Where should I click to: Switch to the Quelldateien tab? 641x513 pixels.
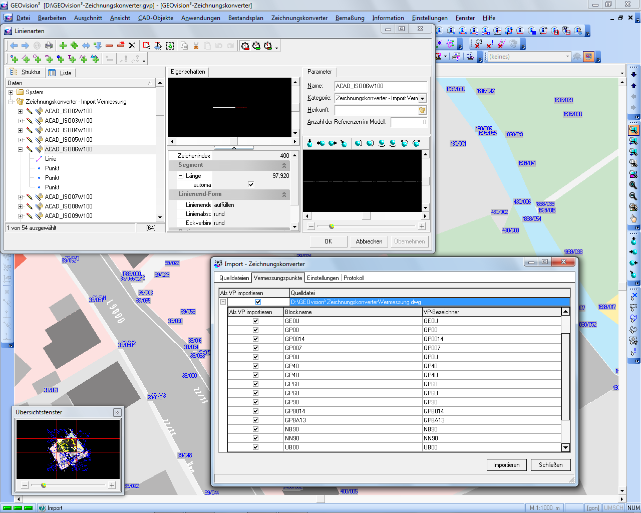tap(234, 278)
